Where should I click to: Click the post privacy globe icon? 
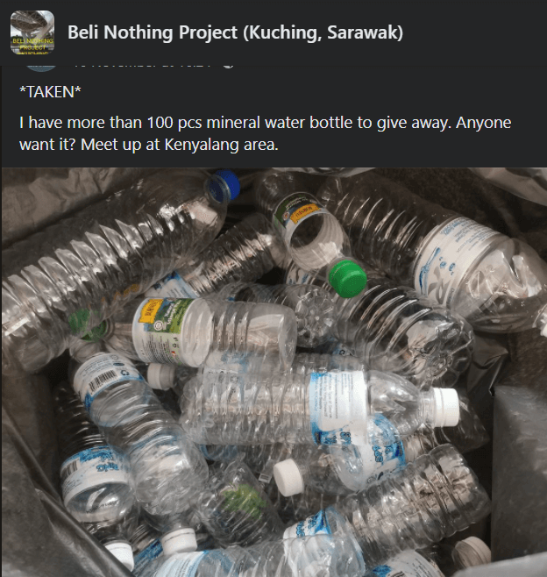tap(228, 67)
